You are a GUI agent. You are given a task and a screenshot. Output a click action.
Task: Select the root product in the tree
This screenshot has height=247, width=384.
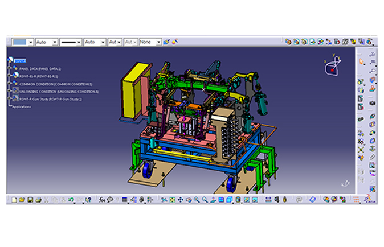click(x=20, y=61)
